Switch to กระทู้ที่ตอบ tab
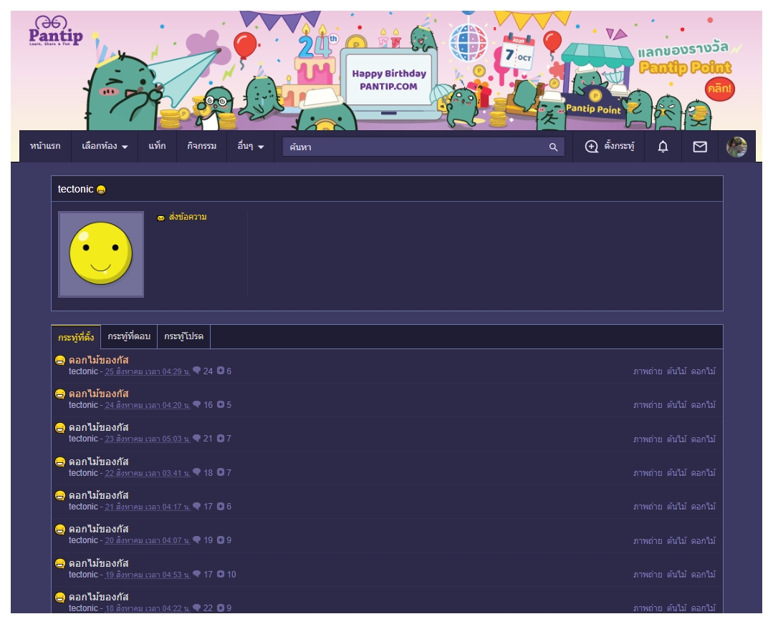Image resolution: width=773 pixels, height=624 pixels. [x=129, y=336]
